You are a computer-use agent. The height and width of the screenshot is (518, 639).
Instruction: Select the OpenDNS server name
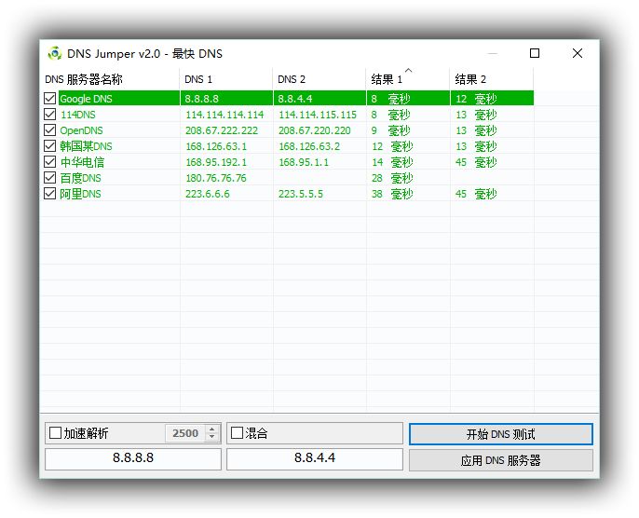point(82,130)
